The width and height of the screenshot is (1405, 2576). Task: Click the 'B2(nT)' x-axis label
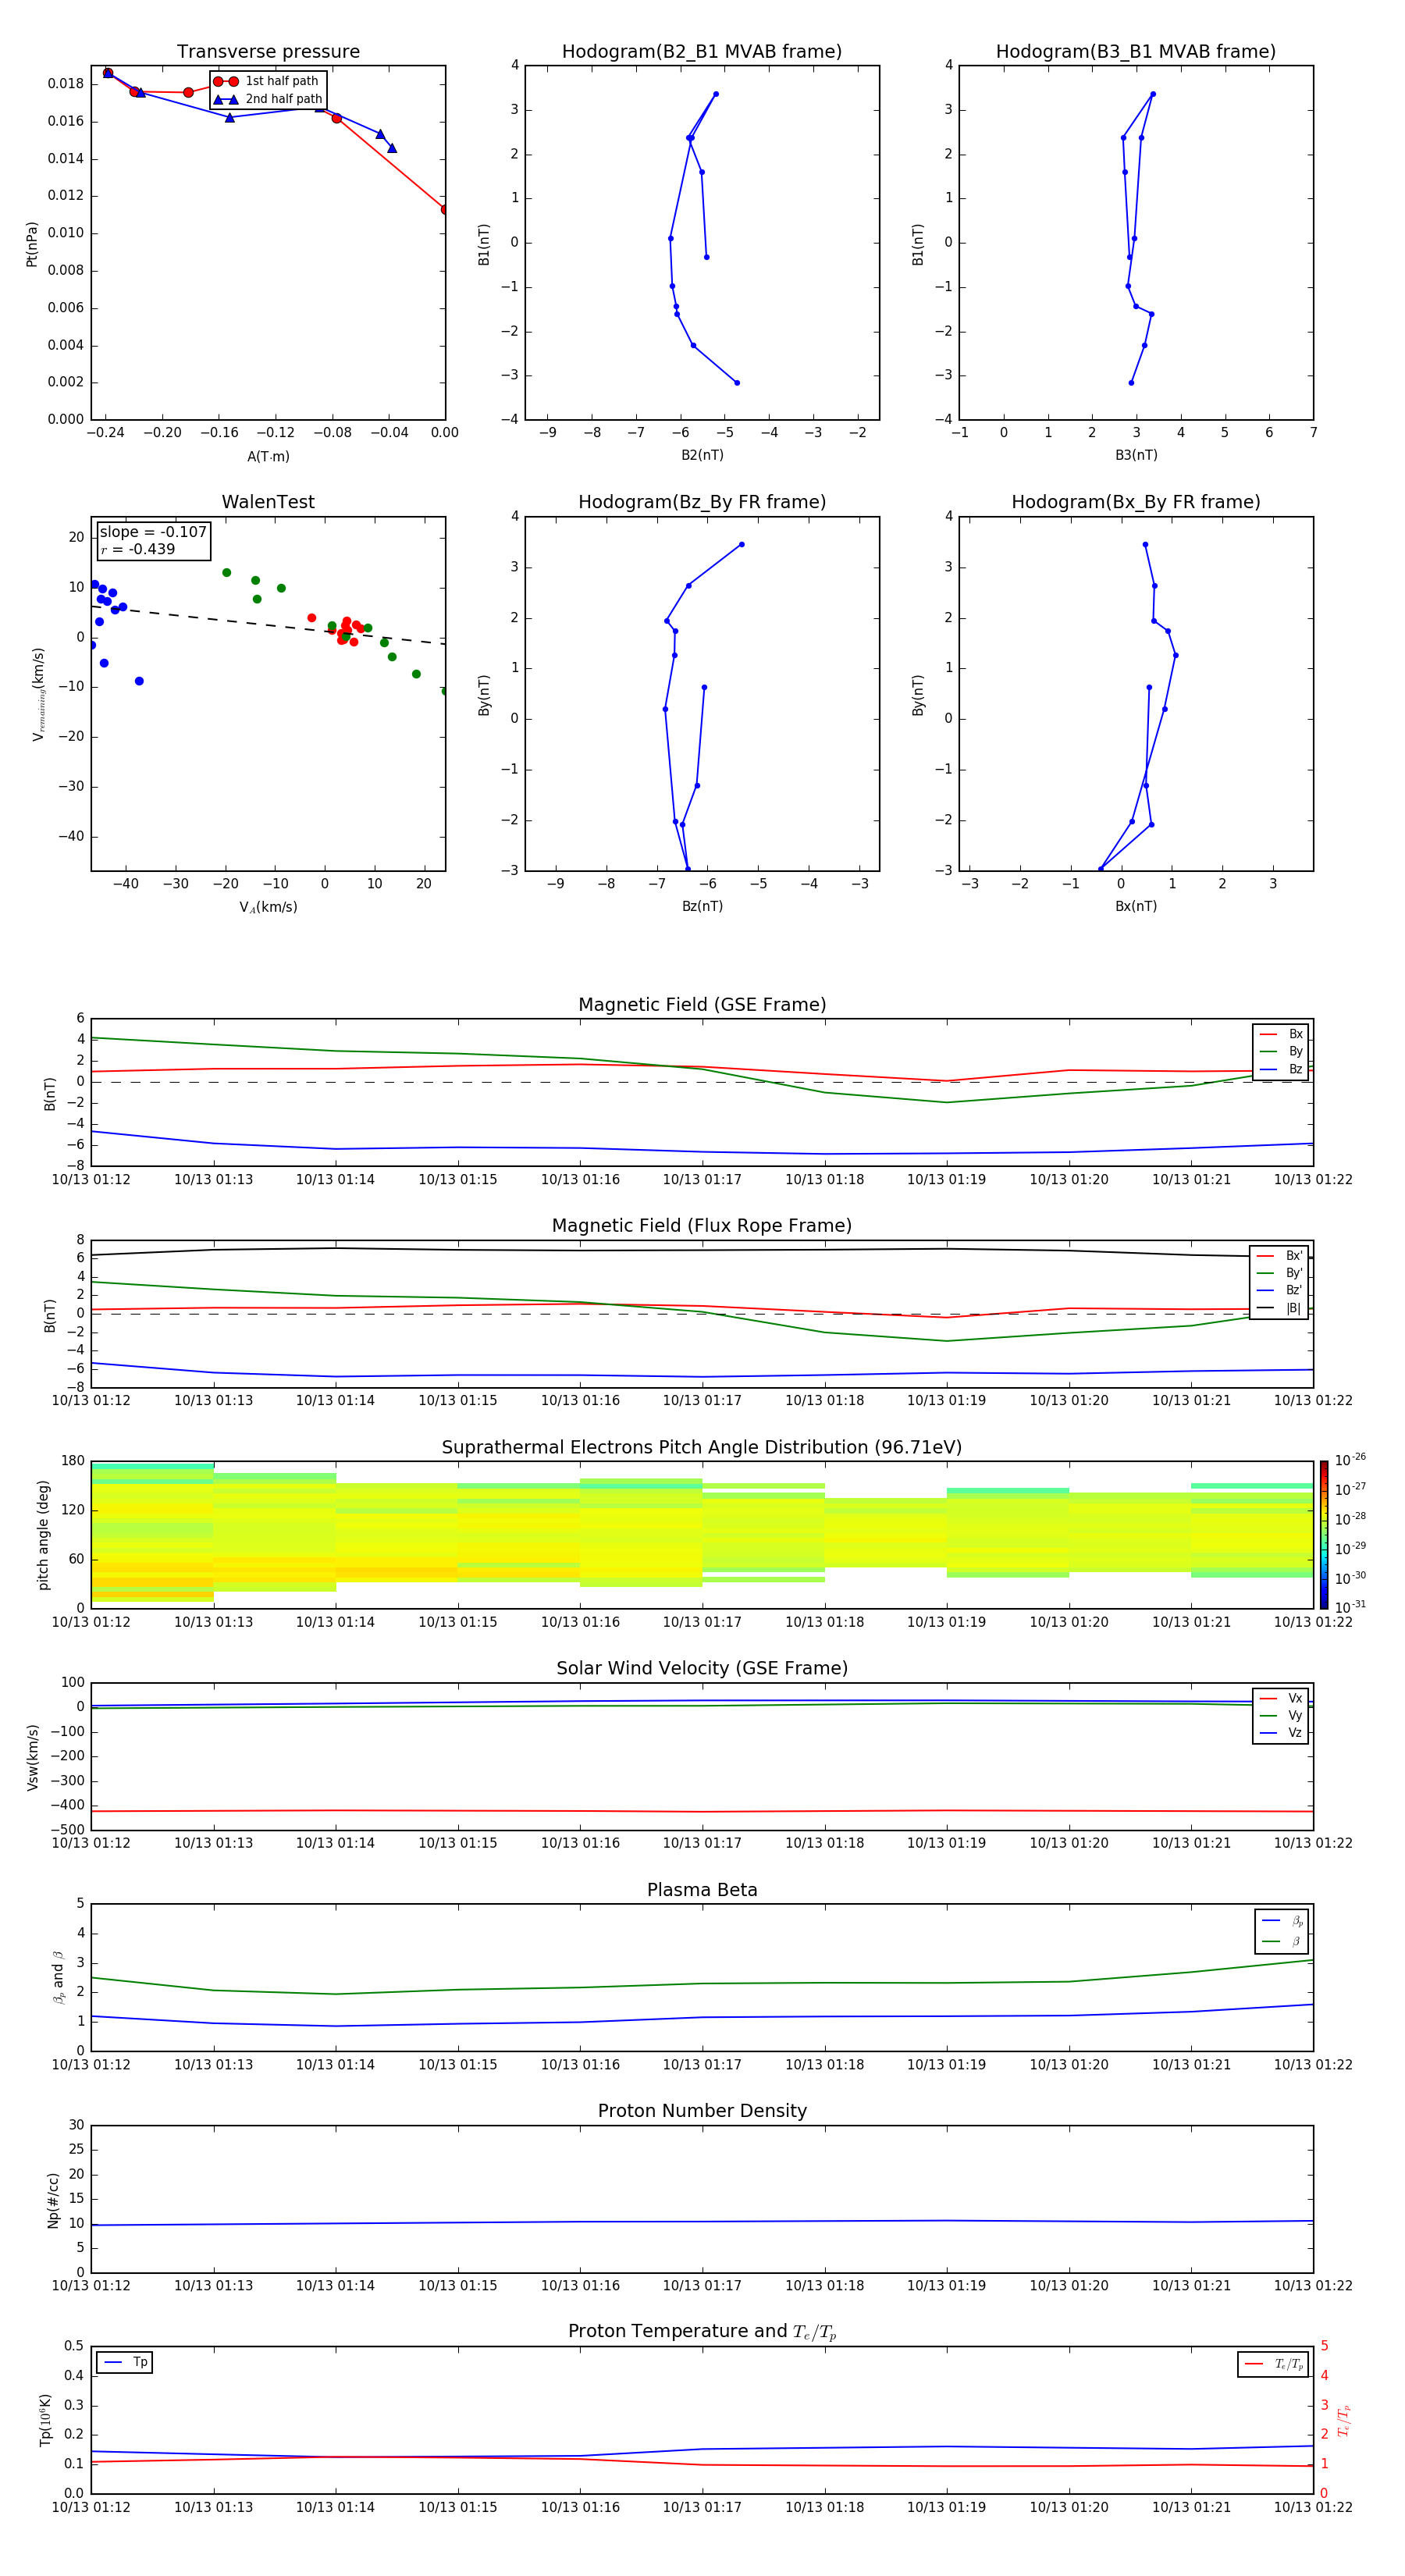702,455
